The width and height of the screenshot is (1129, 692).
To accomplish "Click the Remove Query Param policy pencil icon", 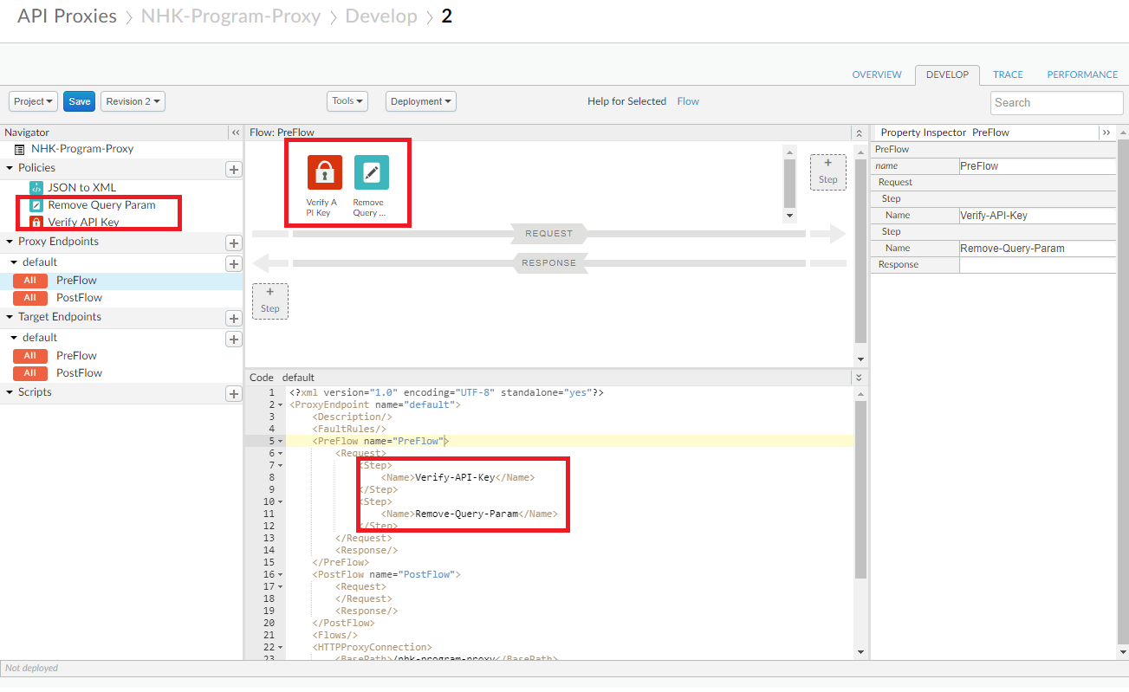I will point(36,206).
